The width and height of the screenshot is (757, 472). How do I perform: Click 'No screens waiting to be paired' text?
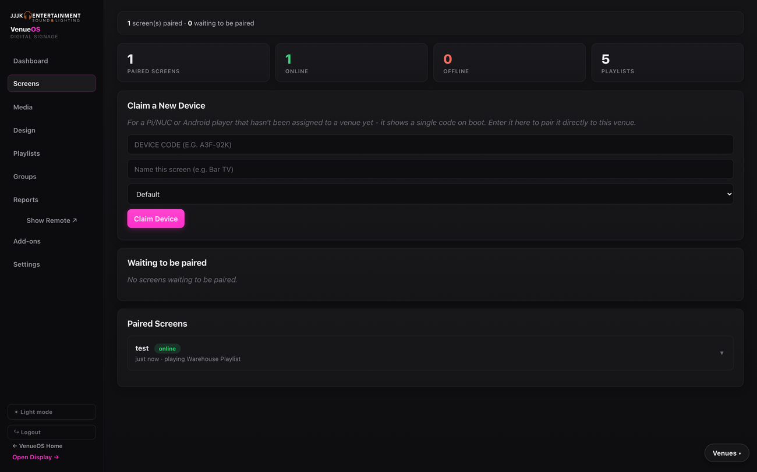click(182, 280)
